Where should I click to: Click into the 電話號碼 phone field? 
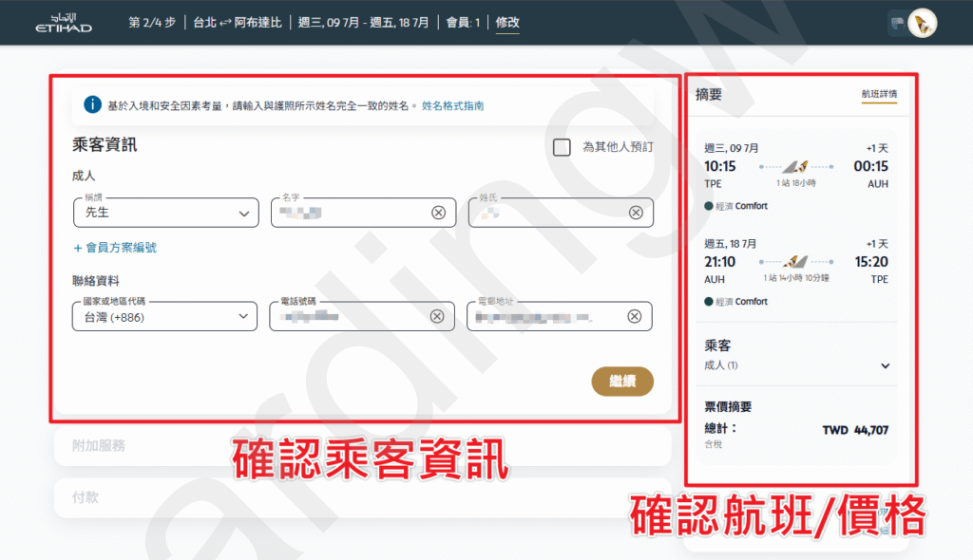(362, 316)
